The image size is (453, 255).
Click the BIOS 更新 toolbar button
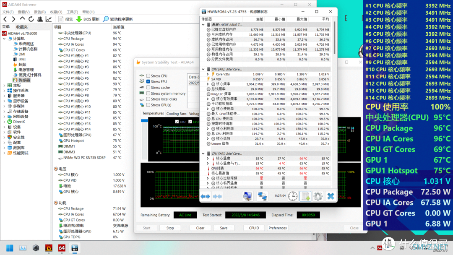[88, 19]
